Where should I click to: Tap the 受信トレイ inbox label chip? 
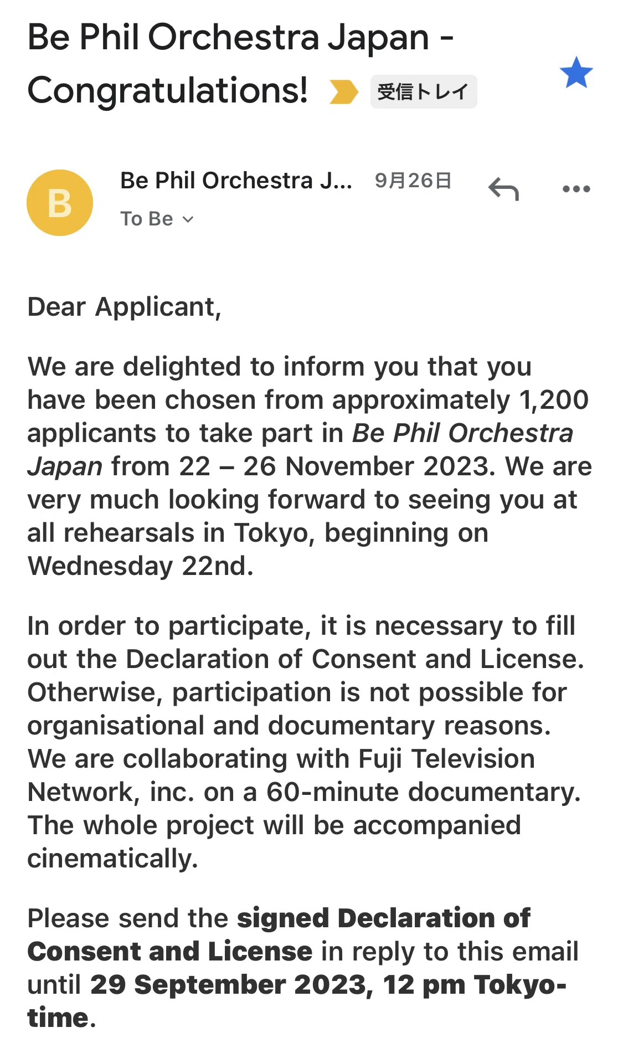423,91
